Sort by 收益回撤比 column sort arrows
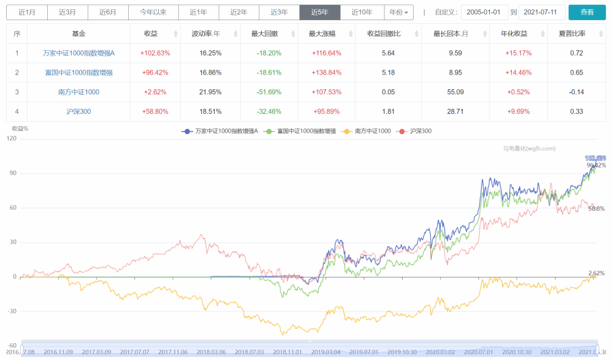 (416, 34)
